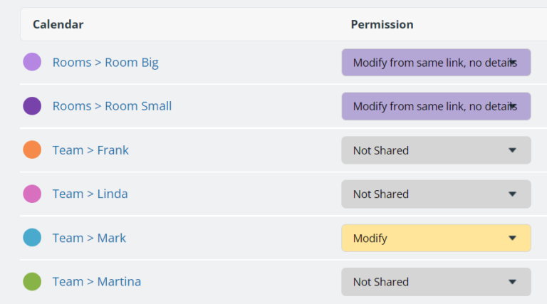Click the Permission column header
Viewport: 547px width, 304px height.
point(382,24)
